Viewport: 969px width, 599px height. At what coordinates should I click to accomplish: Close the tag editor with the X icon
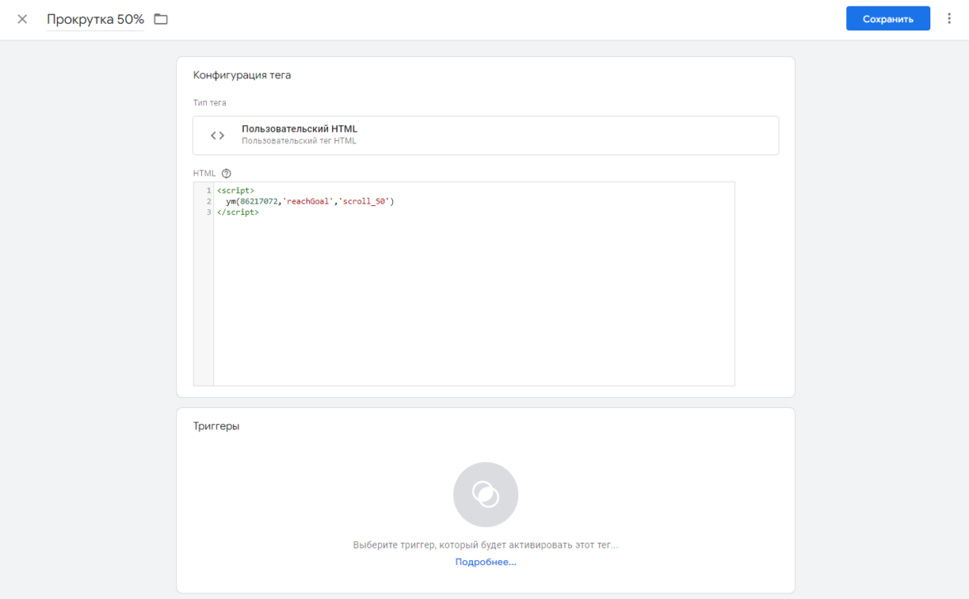click(x=22, y=19)
